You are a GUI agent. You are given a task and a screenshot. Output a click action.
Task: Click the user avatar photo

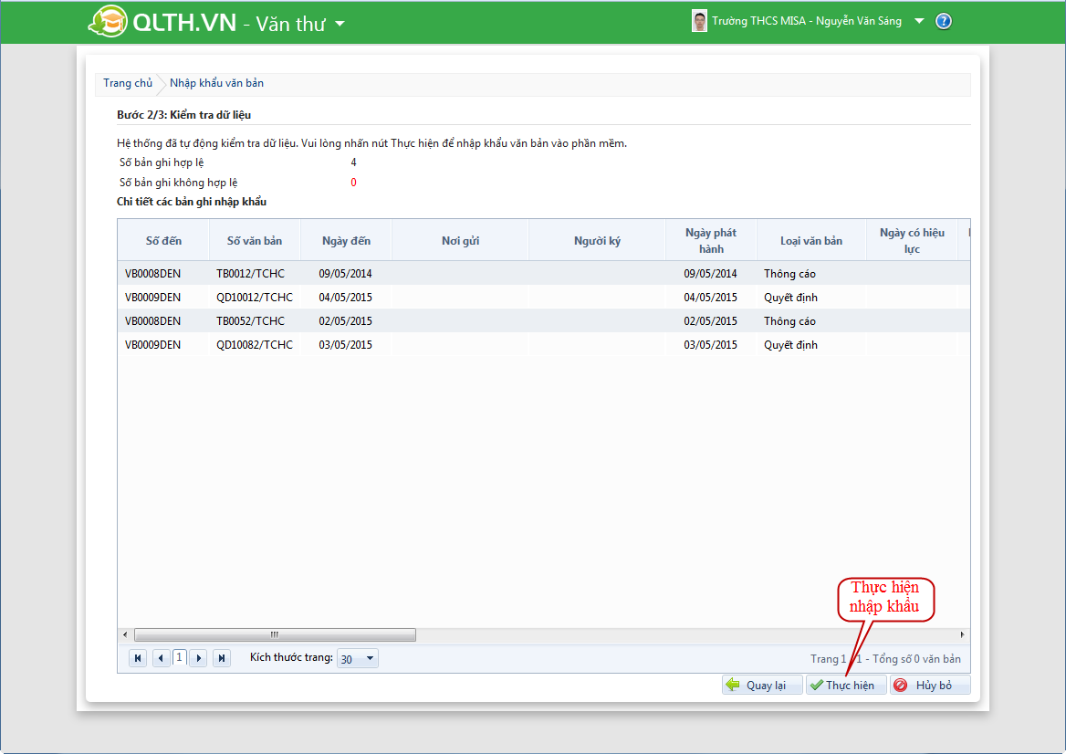point(699,21)
